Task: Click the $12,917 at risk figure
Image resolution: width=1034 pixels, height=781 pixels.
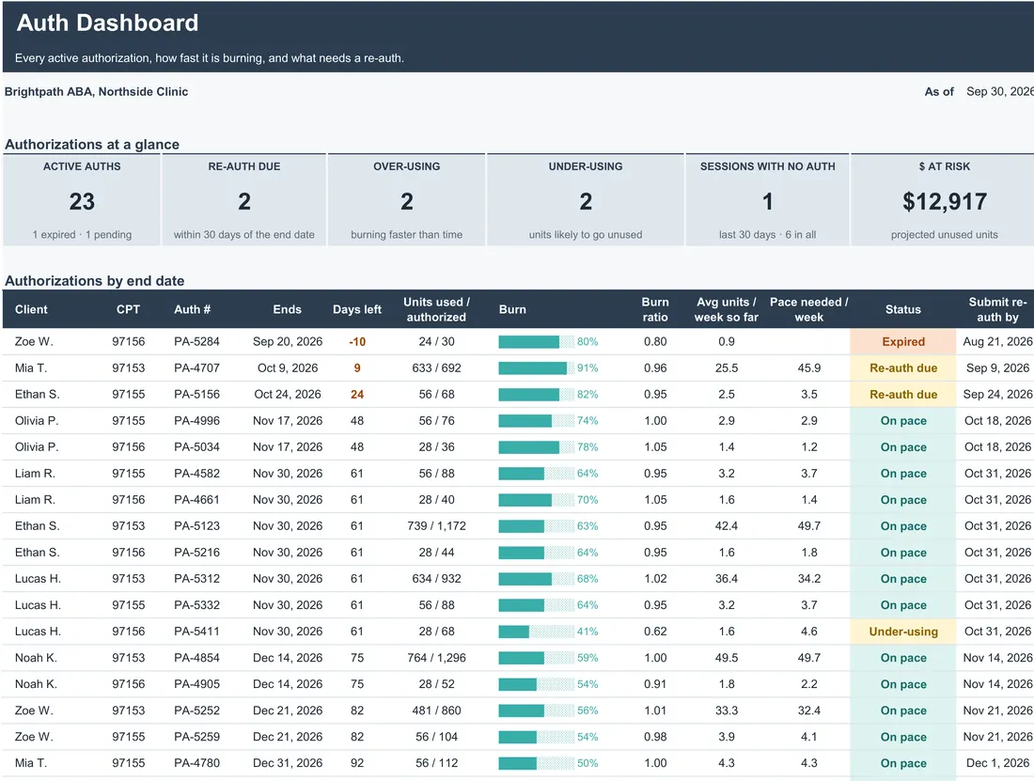Action: [x=945, y=202]
